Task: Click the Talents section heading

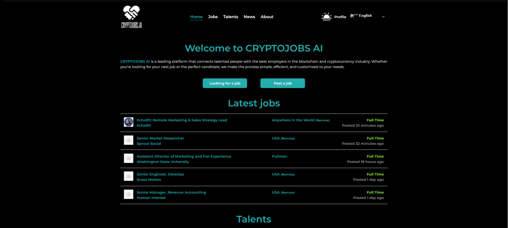Action: click(254, 219)
